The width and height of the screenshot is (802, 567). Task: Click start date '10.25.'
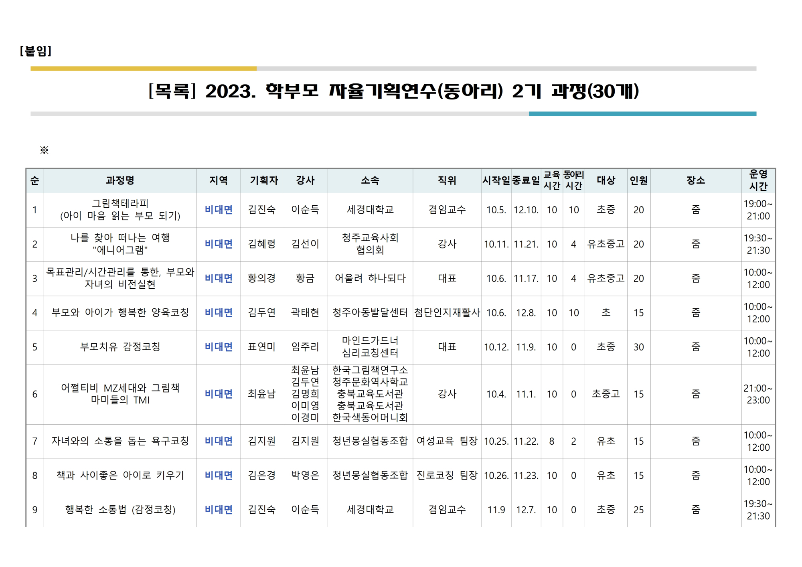[496, 441]
